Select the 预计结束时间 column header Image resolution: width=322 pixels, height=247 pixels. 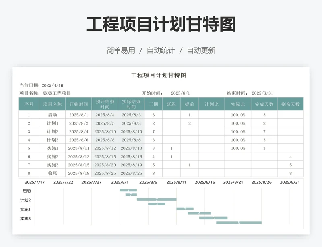(x=105, y=104)
